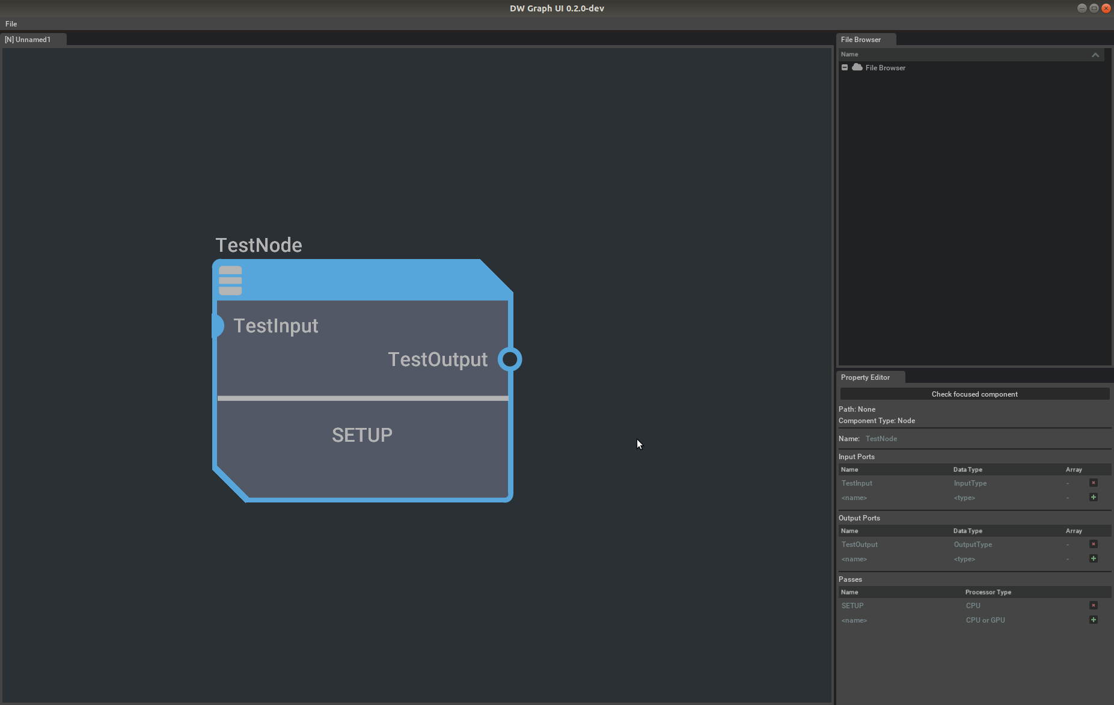Add a new pass with plus icon

click(1093, 620)
